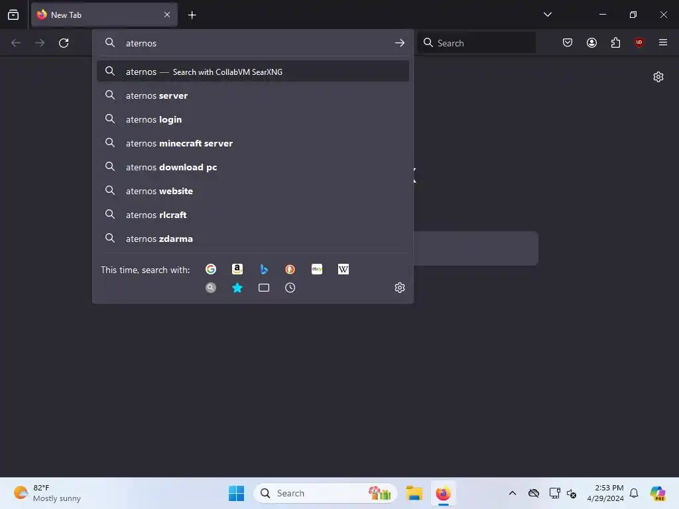Viewport: 679px width, 509px height.
Task: Open the Firefox application menu
Action: pos(662,42)
